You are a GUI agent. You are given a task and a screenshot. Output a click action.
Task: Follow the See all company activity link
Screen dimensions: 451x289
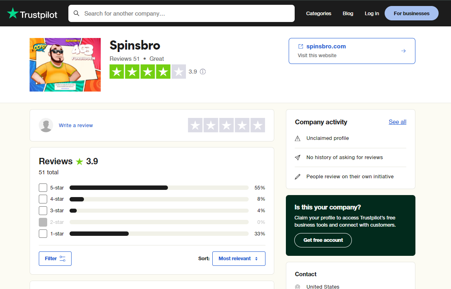(397, 122)
